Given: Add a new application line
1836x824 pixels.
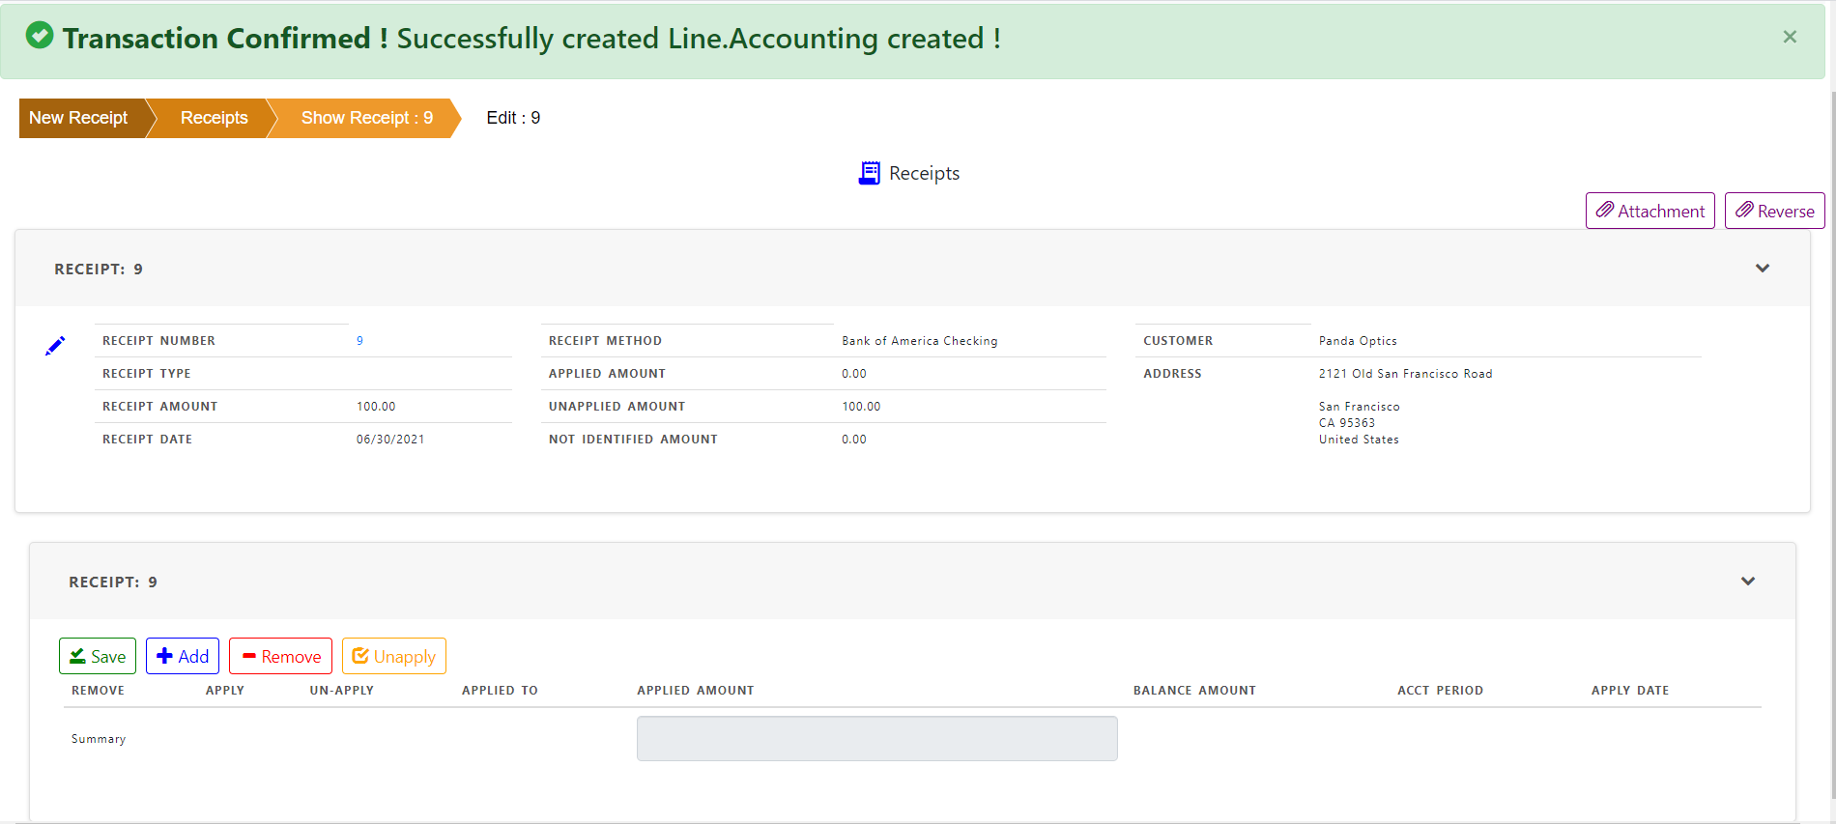Looking at the screenshot, I should pyautogui.click(x=183, y=656).
